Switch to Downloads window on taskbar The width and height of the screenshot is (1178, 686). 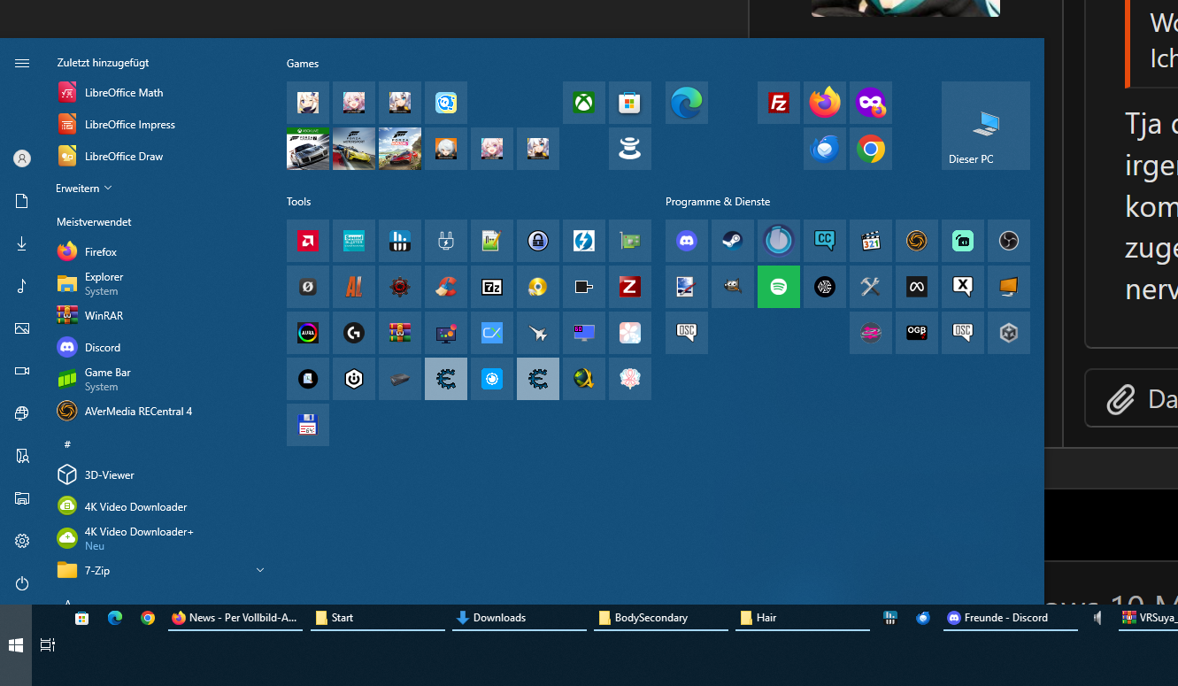point(519,618)
